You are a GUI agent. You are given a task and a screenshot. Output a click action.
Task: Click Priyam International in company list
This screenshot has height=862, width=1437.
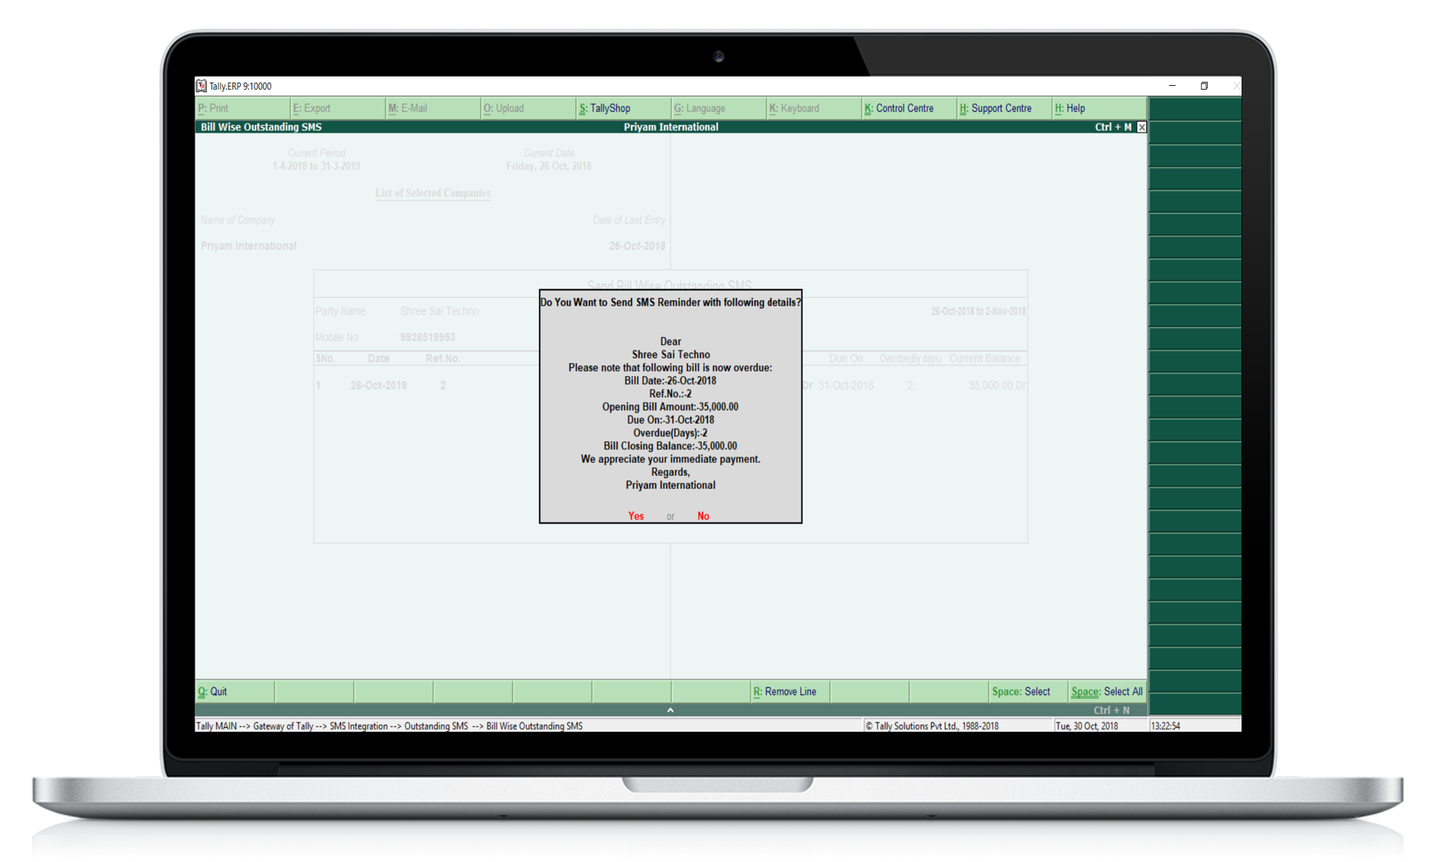tap(248, 246)
